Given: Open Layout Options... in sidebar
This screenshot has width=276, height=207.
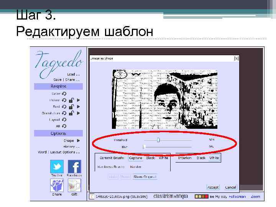Looking at the screenshot, I should point(65,152).
